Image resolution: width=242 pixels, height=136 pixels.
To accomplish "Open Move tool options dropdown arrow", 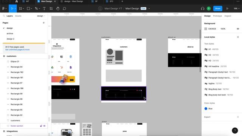I will (15, 9).
